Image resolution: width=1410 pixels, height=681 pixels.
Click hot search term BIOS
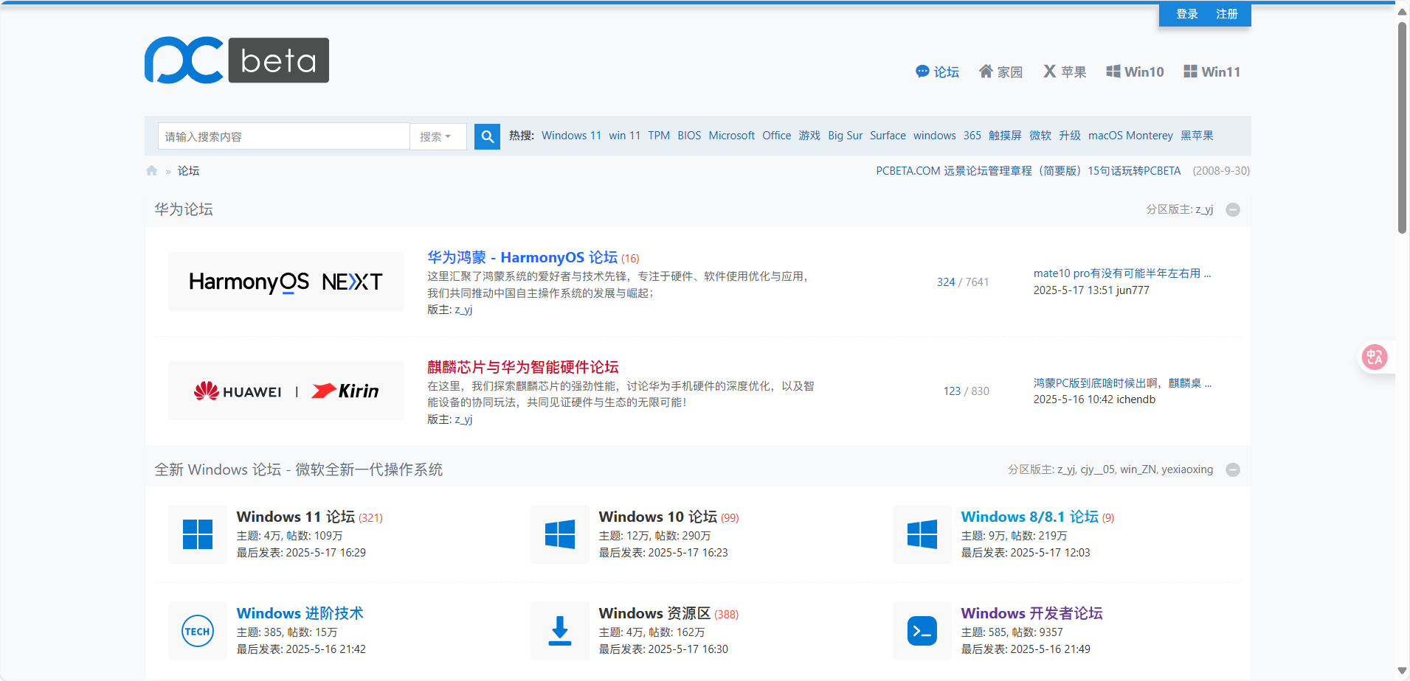[x=689, y=136]
